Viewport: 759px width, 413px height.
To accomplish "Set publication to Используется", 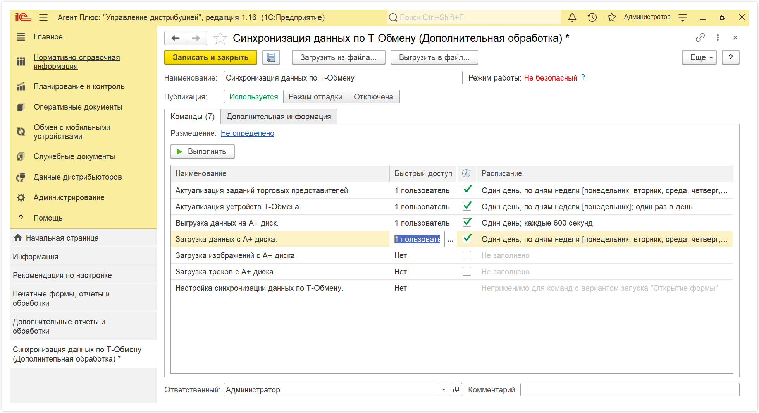I will tap(254, 97).
